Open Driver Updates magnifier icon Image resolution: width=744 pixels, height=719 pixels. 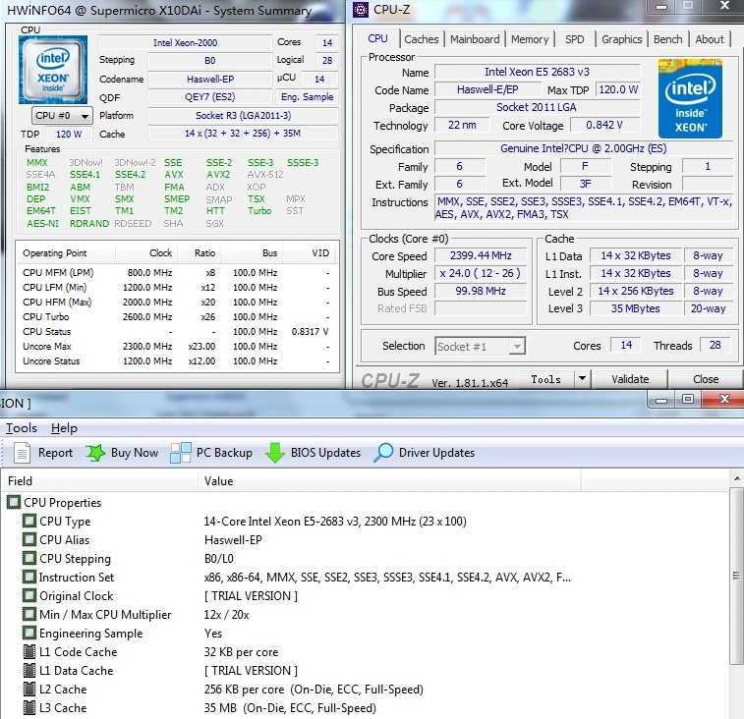click(383, 453)
